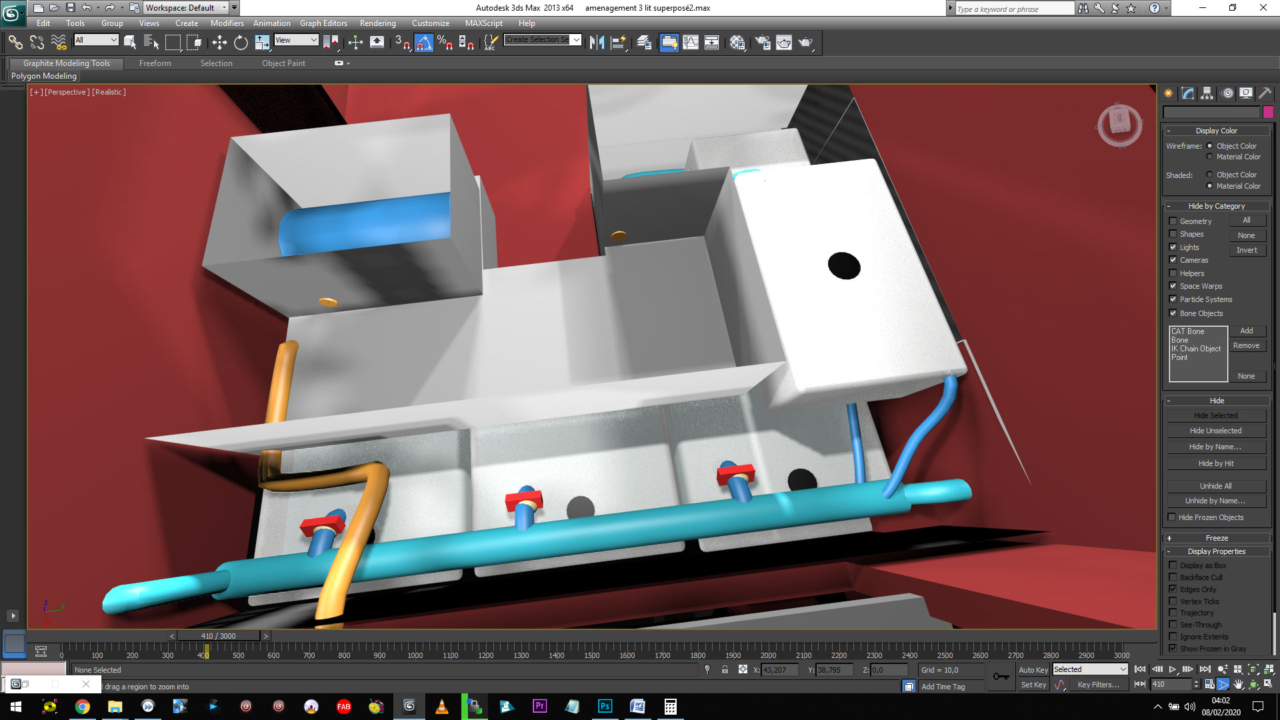Click the Hide by Name button
The image size is (1280, 720).
[x=1215, y=447]
